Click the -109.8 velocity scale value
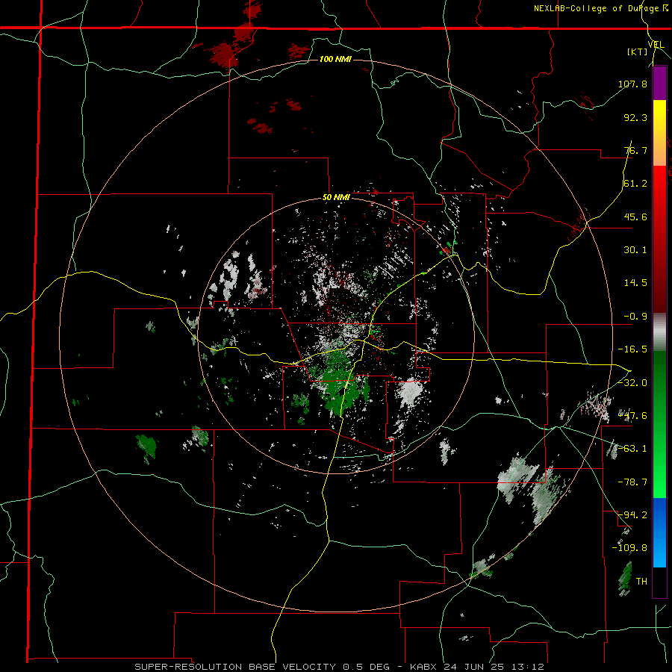This screenshot has width=672, height=672. point(630,548)
